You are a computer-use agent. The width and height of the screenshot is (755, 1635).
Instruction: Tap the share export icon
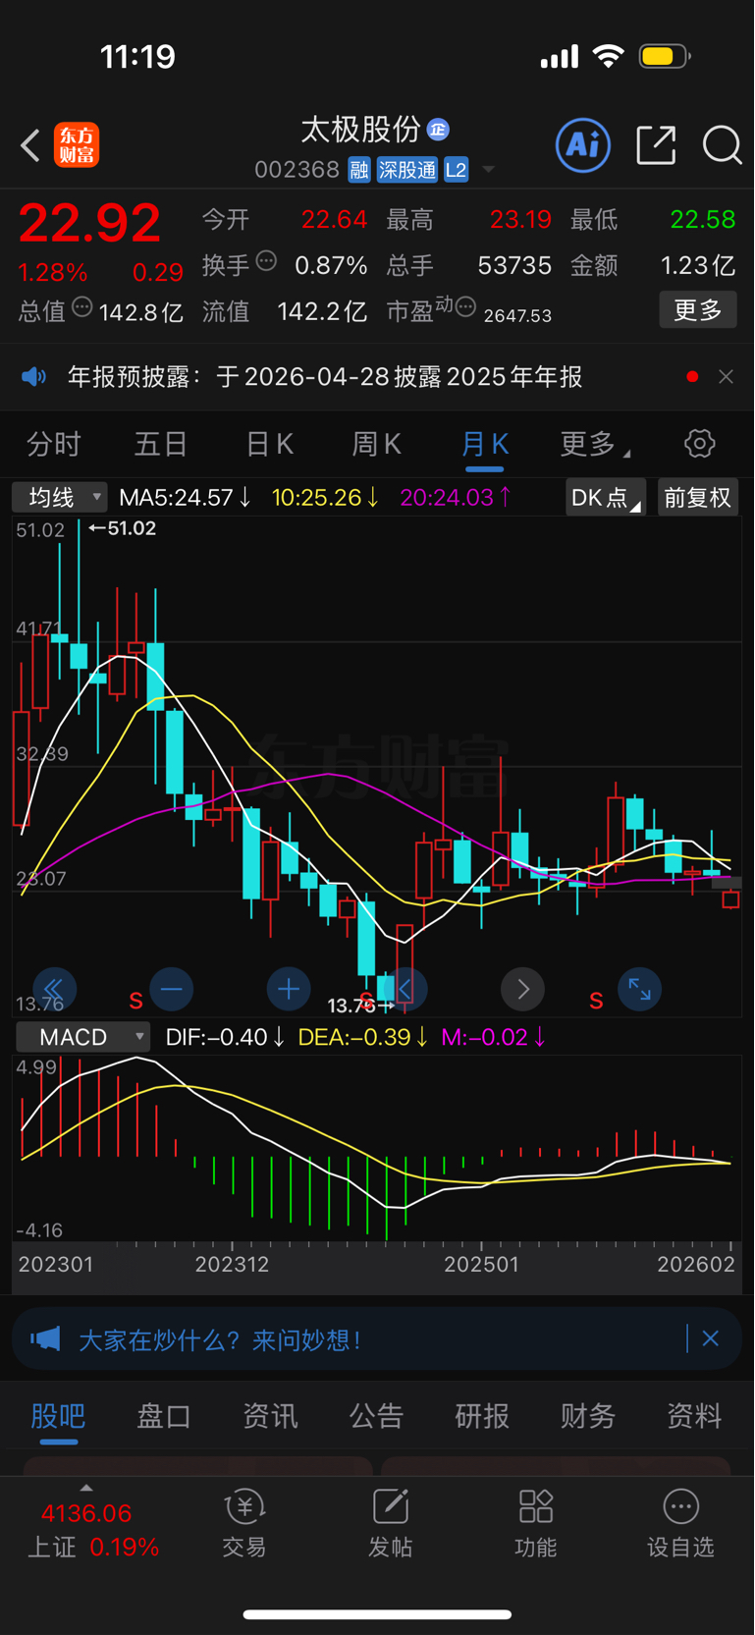[x=656, y=145]
